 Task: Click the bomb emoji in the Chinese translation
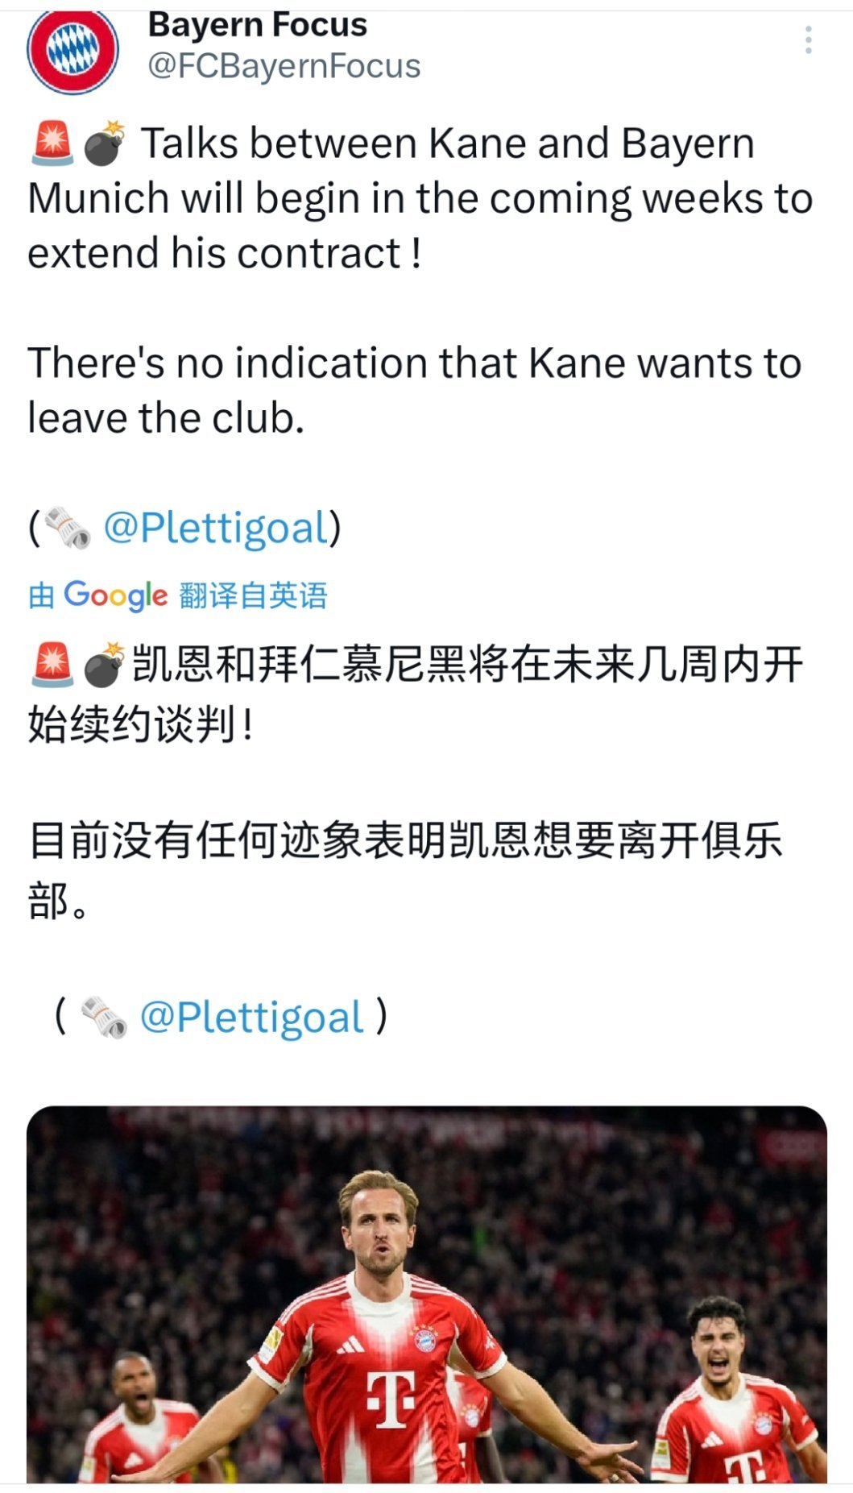pyautogui.click(x=105, y=665)
